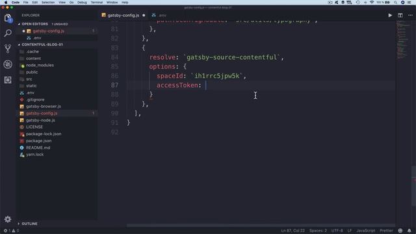Image resolution: width=416 pixels, height=234 pixels.
Task: Click the code minimap preview
Action: point(402,40)
